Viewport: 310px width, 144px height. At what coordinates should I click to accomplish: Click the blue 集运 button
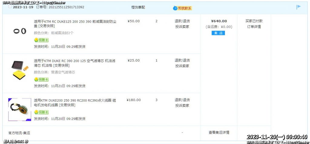(x=218, y=33)
